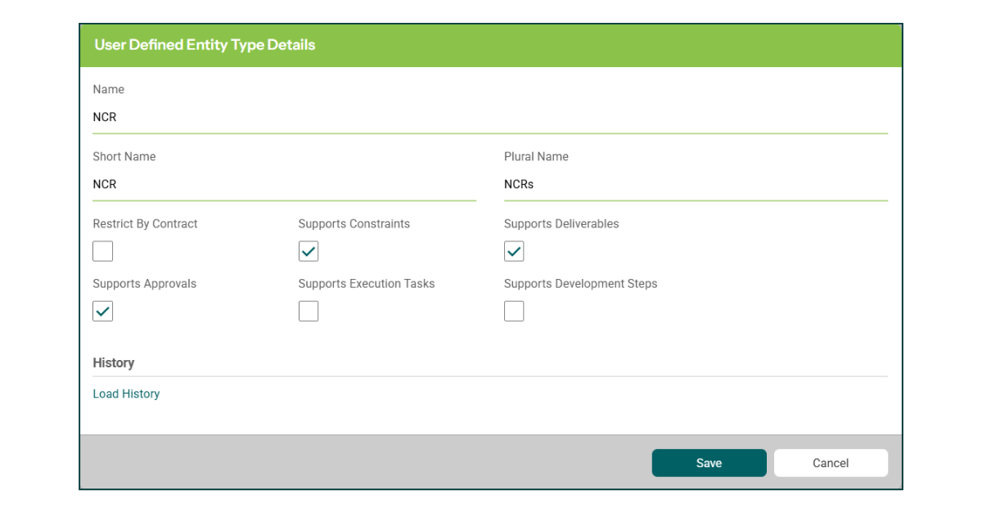
Task: Enable the Restrict By Contract checkbox
Action: coord(103,251)
